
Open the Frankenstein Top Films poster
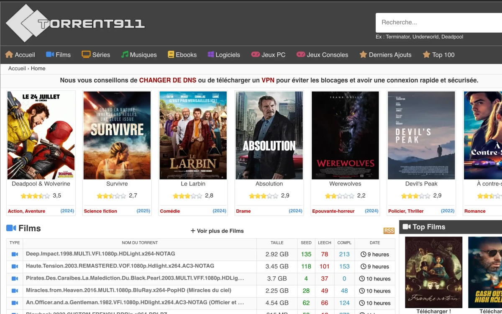click(x=434, y=272)
